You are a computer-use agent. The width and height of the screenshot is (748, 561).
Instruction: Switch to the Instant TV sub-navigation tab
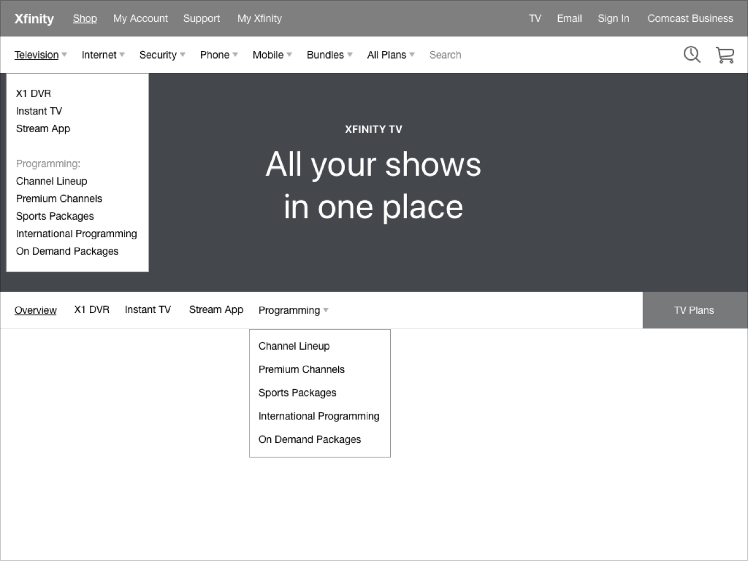pos(148,309)
